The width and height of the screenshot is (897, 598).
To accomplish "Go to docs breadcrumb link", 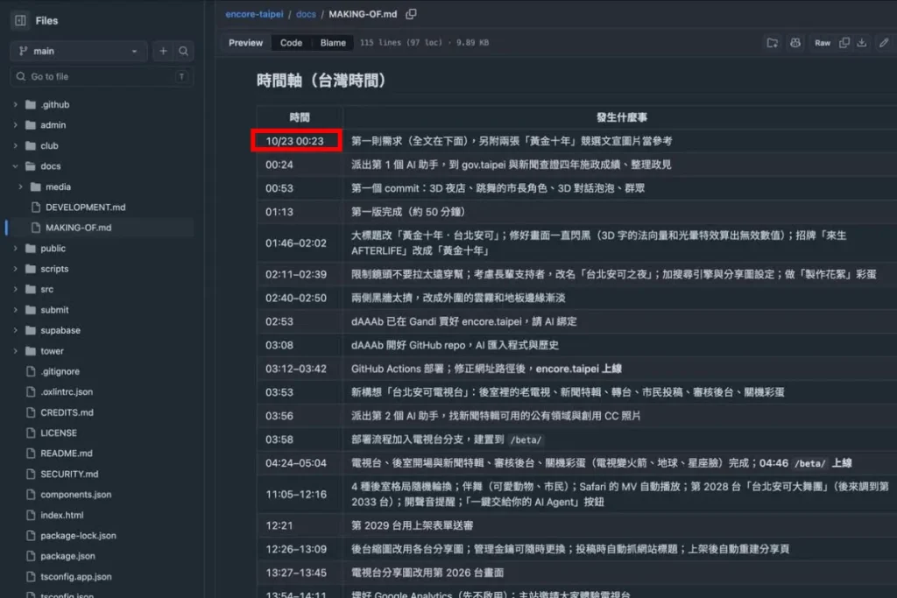I will [x=306, y=14].
